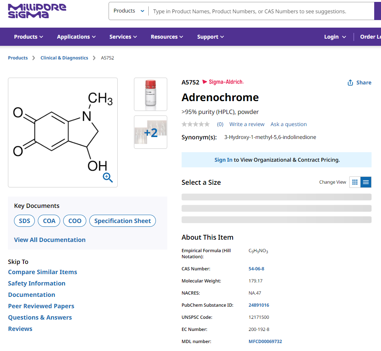Jump to Safety Information section

click(x=37, y=283)
